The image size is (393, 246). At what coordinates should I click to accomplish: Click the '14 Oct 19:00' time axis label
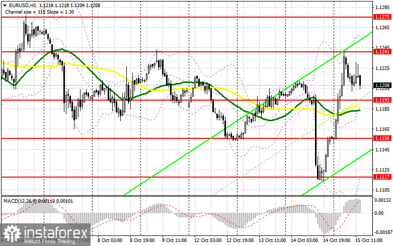pos(337,240)
